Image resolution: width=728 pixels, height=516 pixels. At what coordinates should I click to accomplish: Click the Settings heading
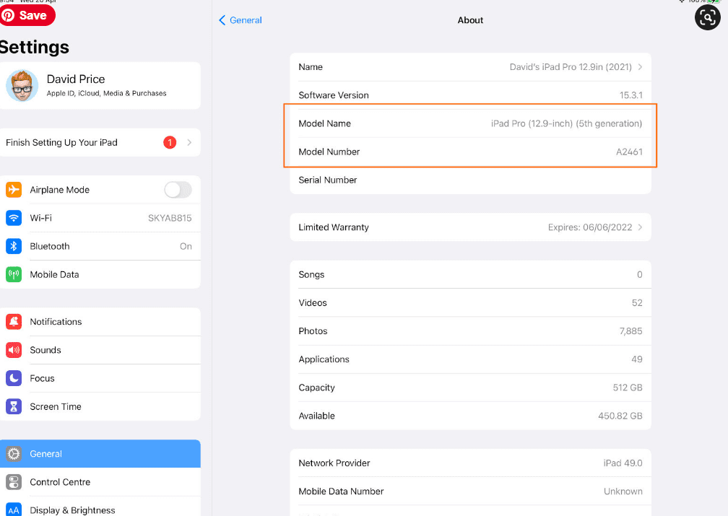(x=35, y=48)
